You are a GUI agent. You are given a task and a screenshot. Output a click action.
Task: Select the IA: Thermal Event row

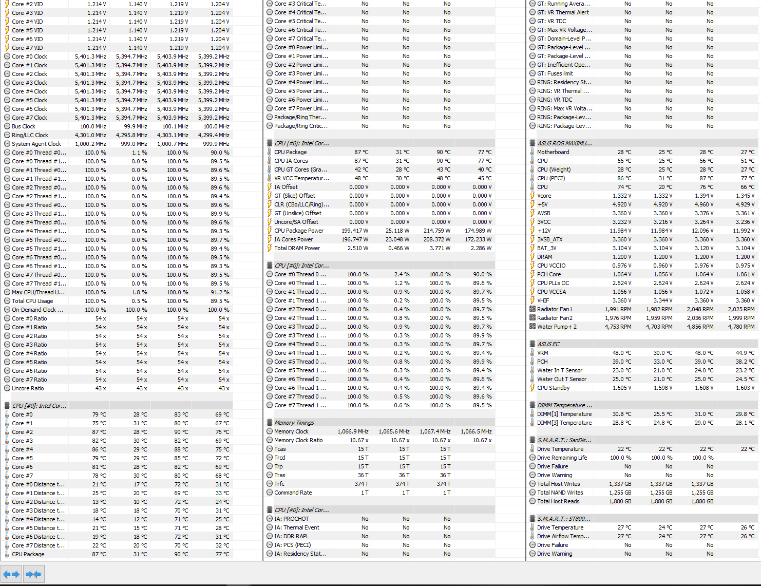coord(379,527)
